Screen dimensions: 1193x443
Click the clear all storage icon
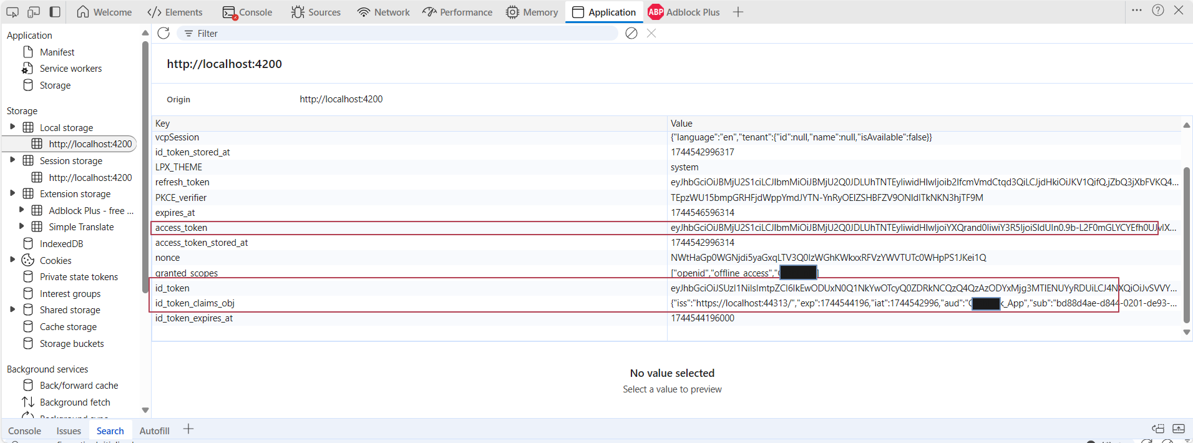pos(631,33)
